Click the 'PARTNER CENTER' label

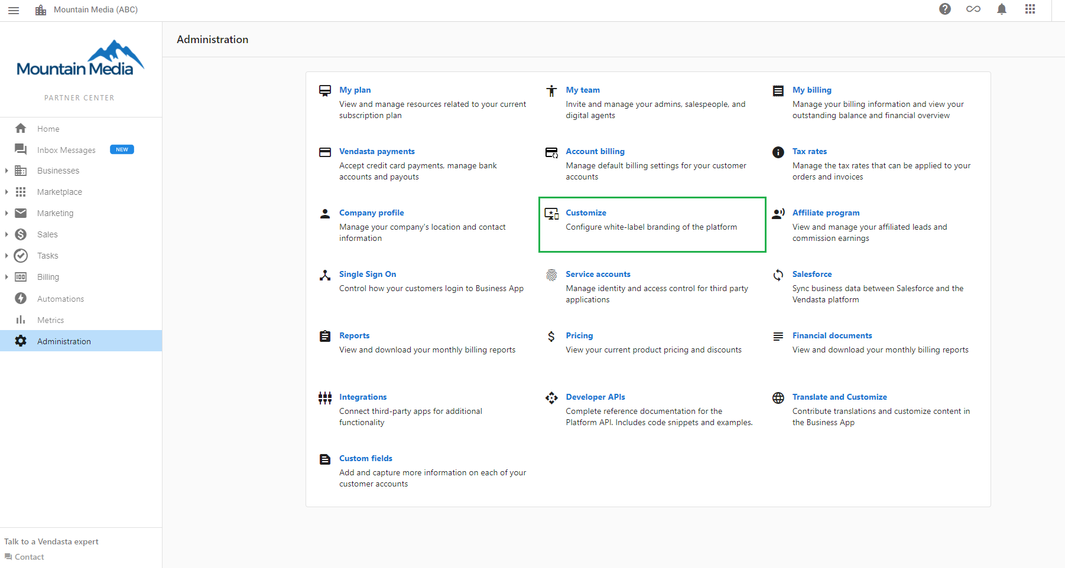(x=79, y=98)
